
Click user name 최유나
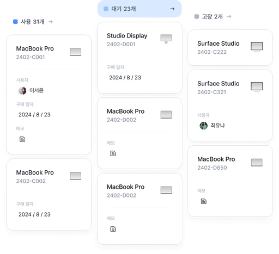(217, 126)
